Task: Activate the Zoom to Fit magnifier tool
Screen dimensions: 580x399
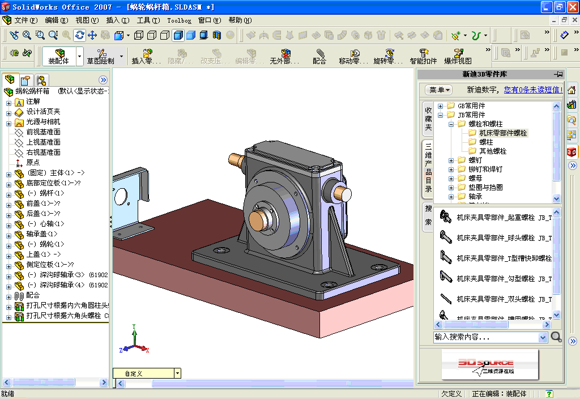Action: [26, 35]
